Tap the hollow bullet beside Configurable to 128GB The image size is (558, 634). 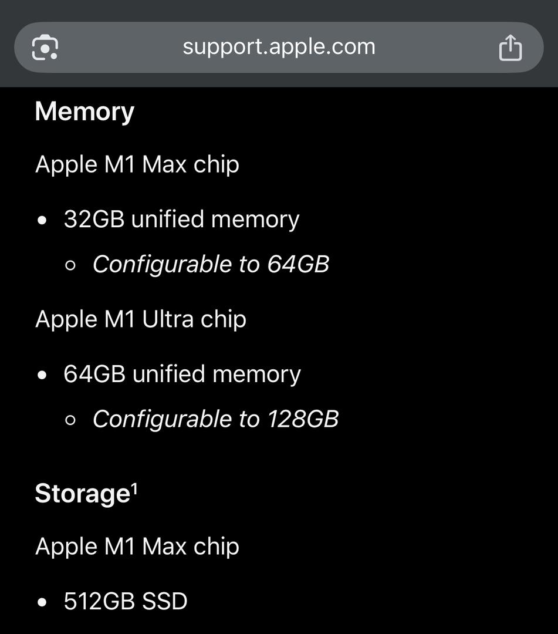70,420
